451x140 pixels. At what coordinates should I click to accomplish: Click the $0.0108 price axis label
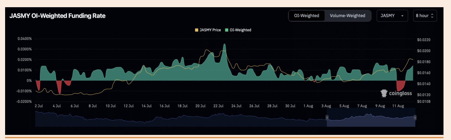(x=424, y=102)
